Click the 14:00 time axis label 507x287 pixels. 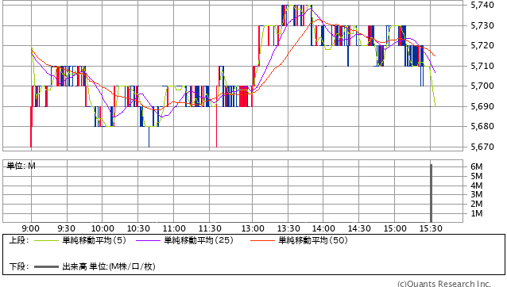[323, 228]
